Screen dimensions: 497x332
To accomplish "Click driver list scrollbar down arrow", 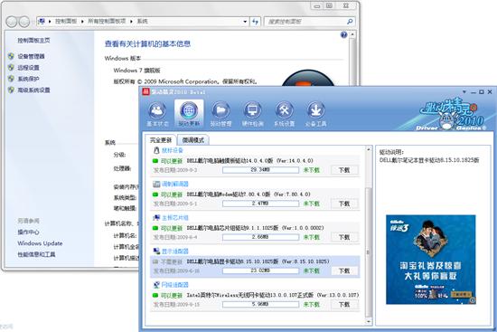I will 369,321.
